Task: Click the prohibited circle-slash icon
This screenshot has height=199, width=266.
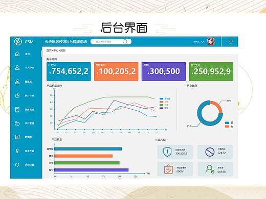Action: coord(210,152)
